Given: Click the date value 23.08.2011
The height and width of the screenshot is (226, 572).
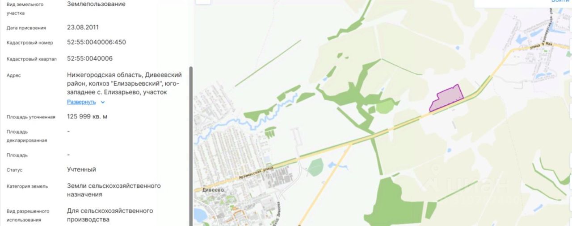Looking at the screenshot, I should coord(83,27).
